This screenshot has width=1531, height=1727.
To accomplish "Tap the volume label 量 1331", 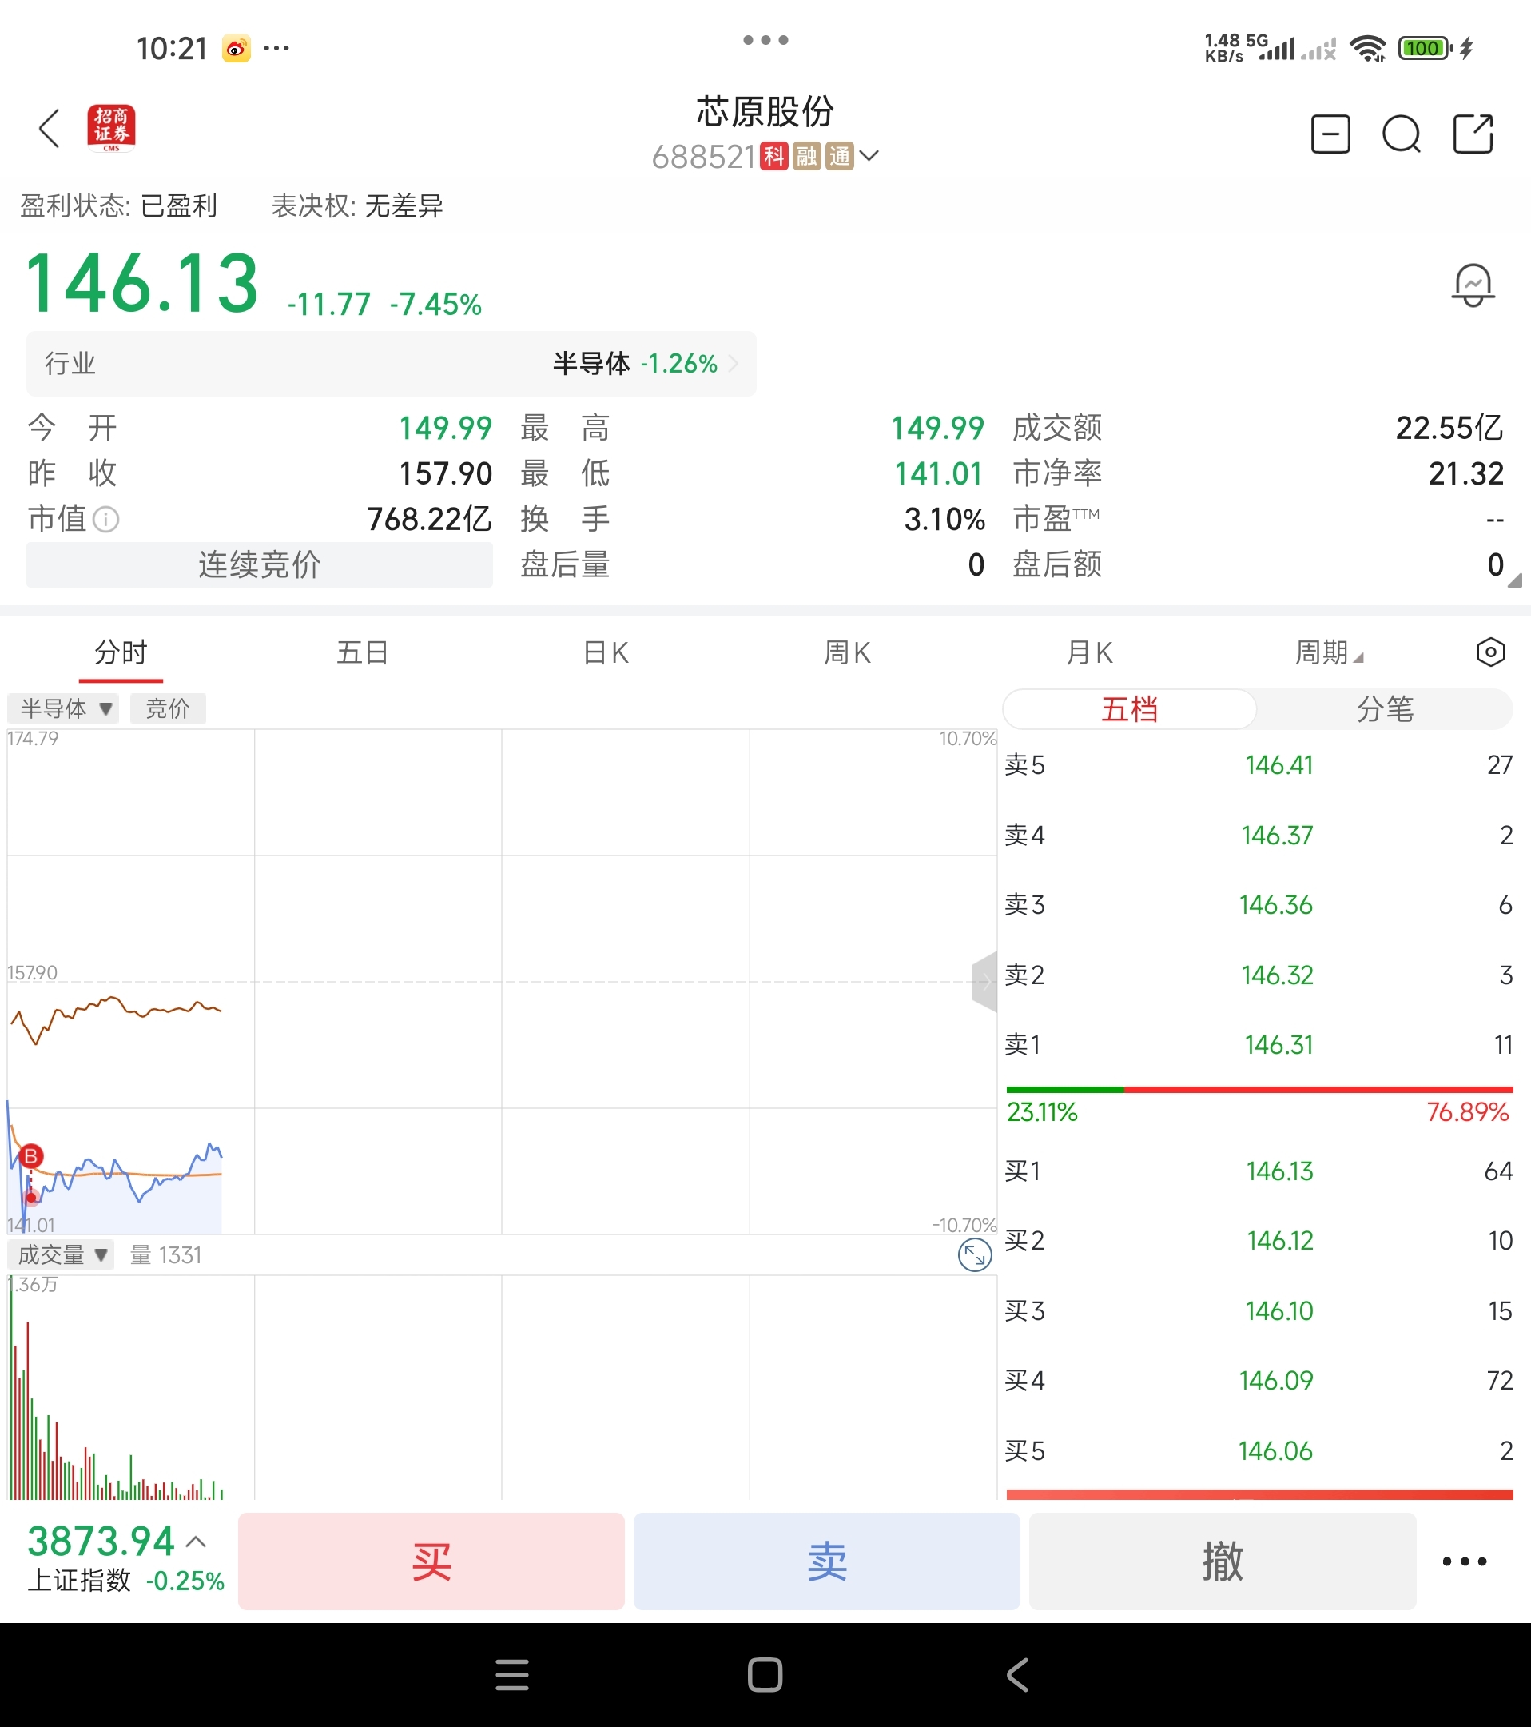I will point(165,1255).
